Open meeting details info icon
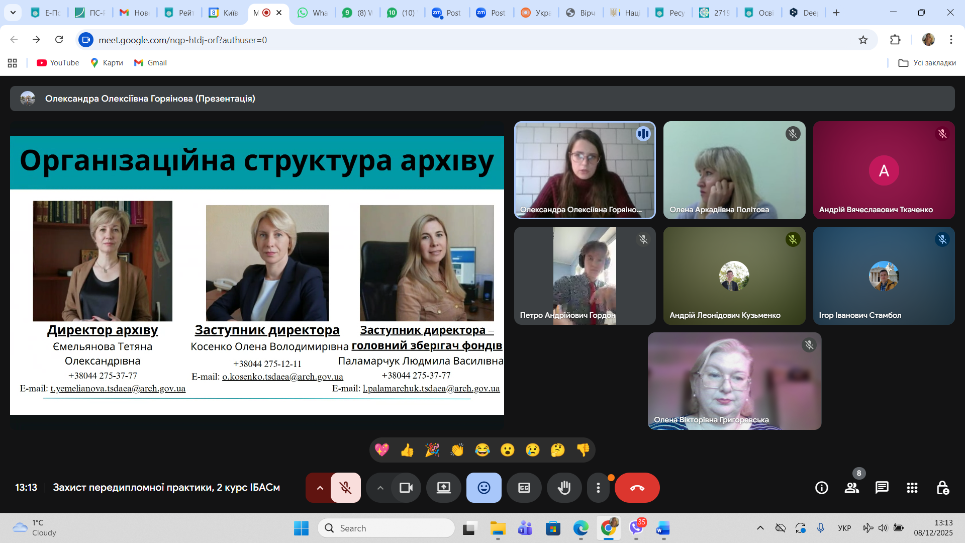Image resolution: width=965 pixels, height=543 pixels. 821,488
